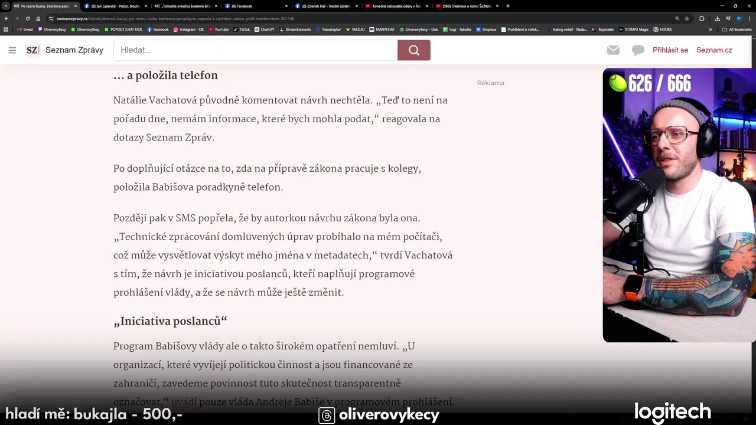The width and height of the screenshot is (756, 425).
Task: Open the VEED.IO bookmark
Action: point(356,29)
